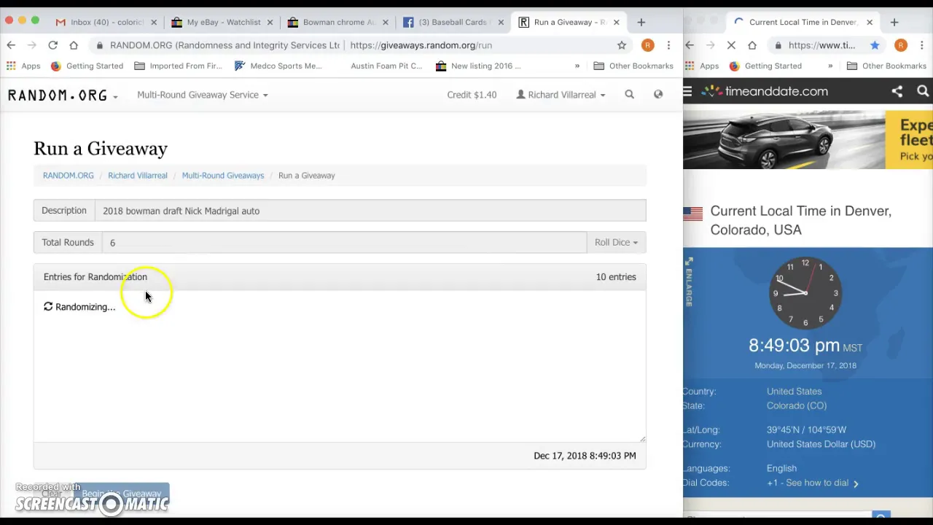Click bookmark star in right browser window

[875, 45]
